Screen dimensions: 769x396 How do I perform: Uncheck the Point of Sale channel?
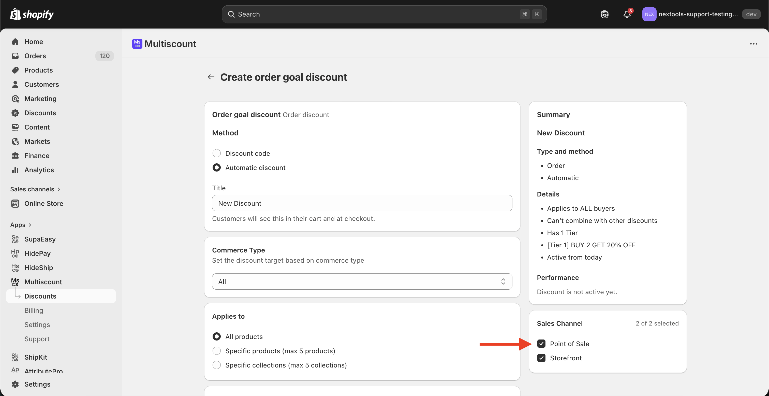click(x=541, y=344)
